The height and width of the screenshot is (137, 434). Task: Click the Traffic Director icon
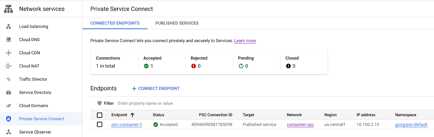9,79
